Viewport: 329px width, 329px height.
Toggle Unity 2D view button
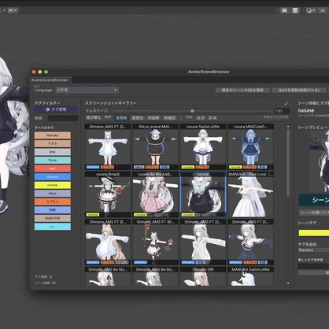tap(323, 10)
